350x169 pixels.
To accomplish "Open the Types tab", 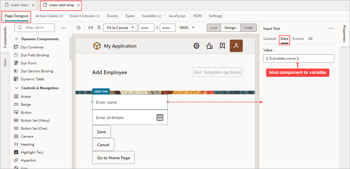I will (x=130, y=16).
